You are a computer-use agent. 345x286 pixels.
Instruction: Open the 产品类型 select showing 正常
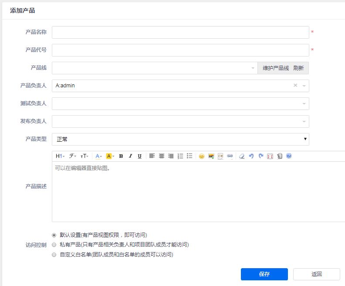tap(180, 139)
